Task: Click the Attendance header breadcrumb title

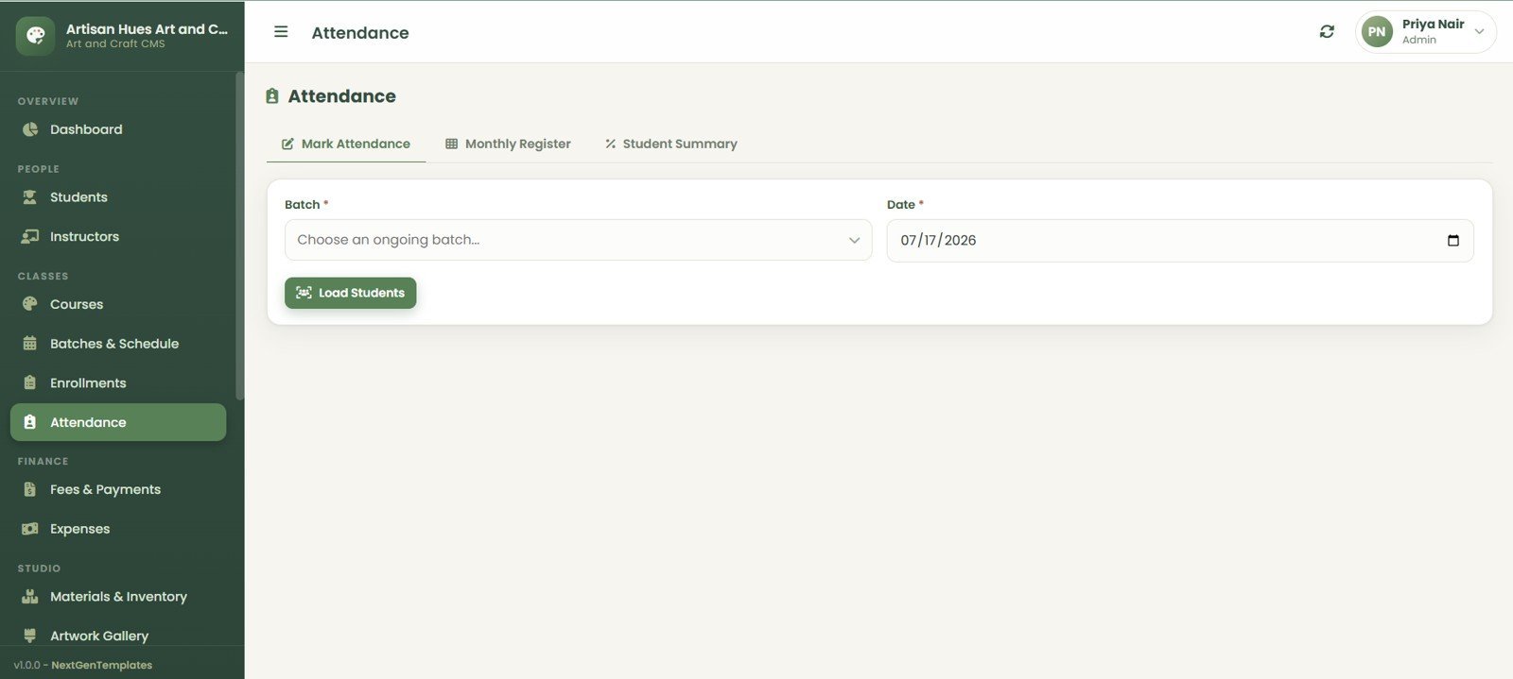Action: coord(360,33)
